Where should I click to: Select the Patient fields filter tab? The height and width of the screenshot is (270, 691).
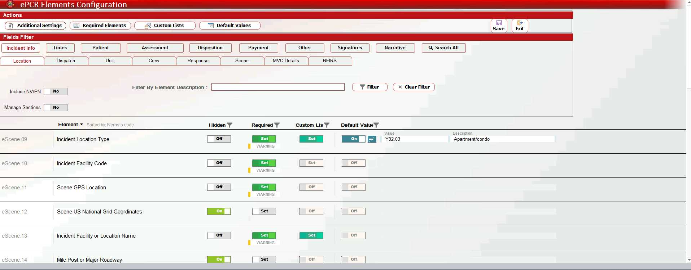tap(100, 48)
